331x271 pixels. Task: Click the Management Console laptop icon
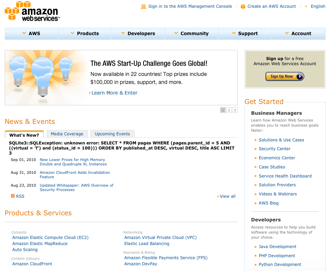[x=144, y=6]
